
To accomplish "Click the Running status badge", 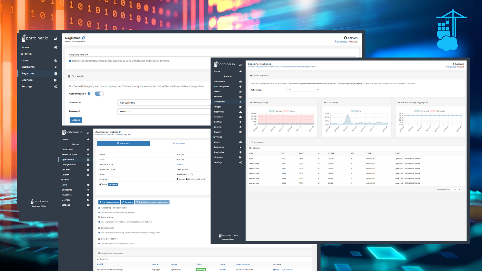I will pyautogui.click(x=201, y=269).
